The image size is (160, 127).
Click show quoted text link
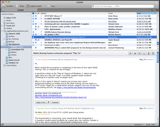point(43,115)
